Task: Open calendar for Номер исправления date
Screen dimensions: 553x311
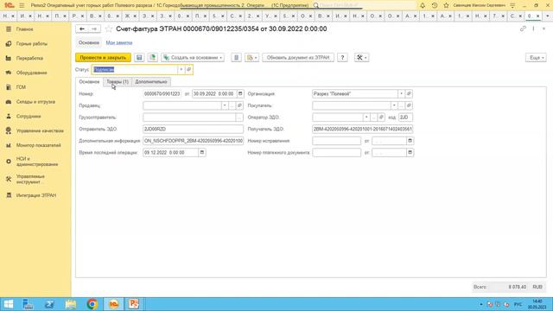Action: (x=410, y=141)
